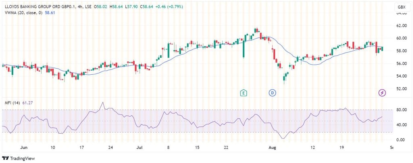Click the 10 date label in June
The height and width of the screenshot is (163, 413).
pyautogui.click(x=53, y=147)
